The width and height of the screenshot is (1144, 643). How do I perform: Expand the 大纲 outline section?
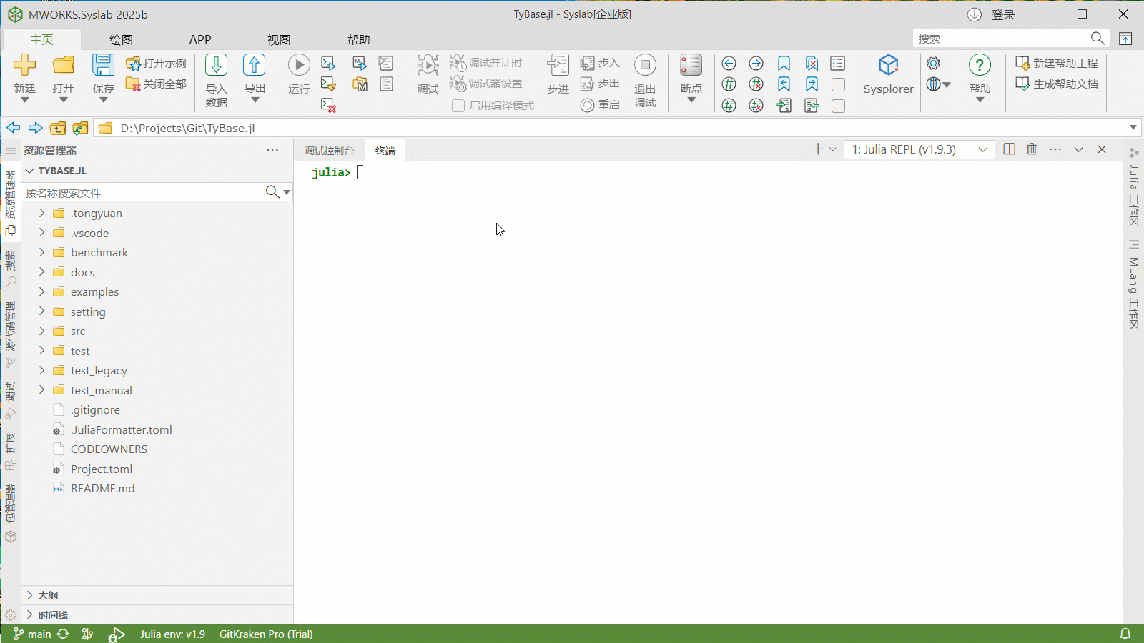30,595
